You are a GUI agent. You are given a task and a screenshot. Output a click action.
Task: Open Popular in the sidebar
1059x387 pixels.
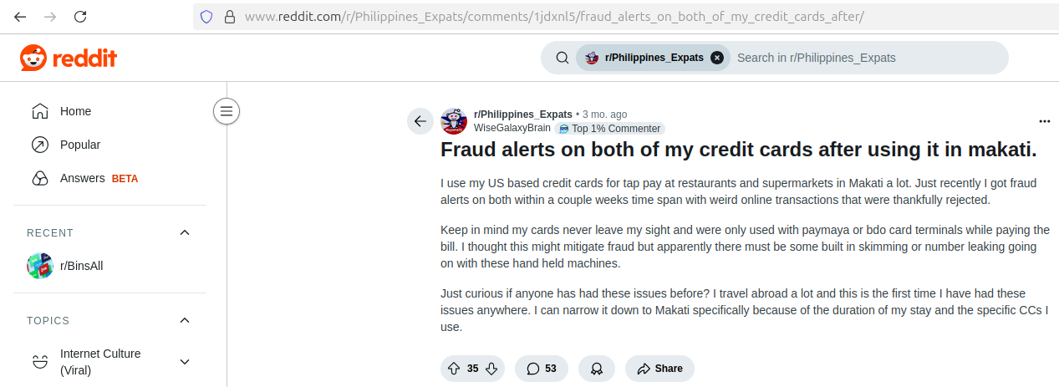[109, 145]
